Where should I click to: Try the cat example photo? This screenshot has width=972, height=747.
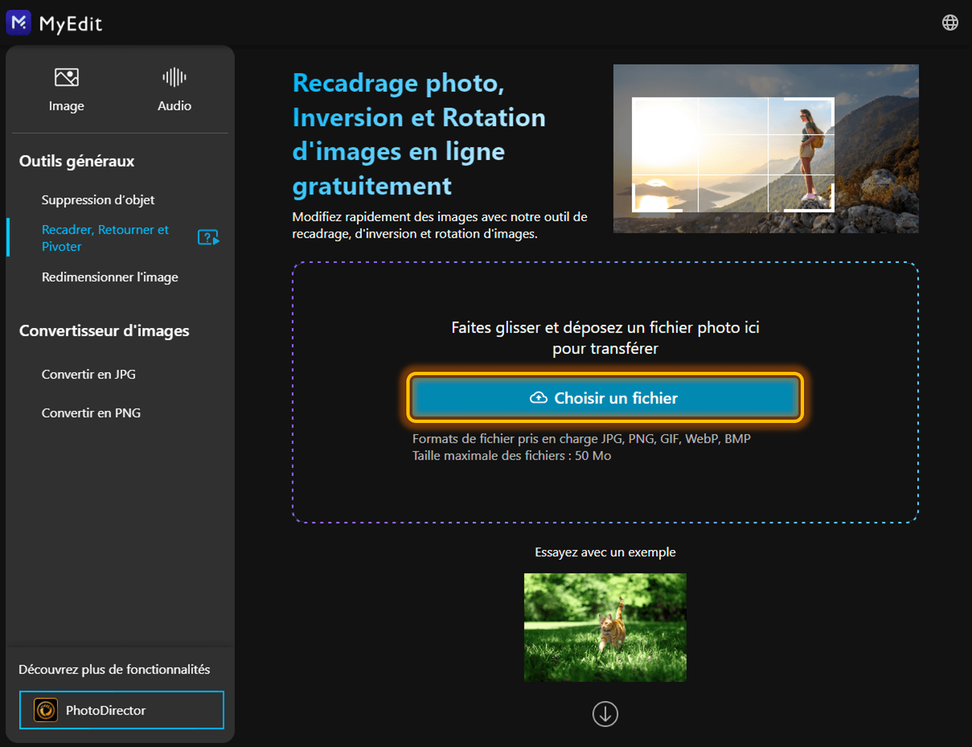coord(605,627)
